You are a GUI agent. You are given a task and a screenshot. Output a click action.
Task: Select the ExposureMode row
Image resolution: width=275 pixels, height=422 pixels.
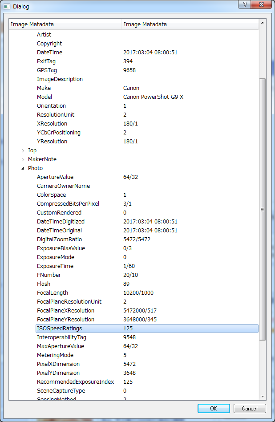147,257
